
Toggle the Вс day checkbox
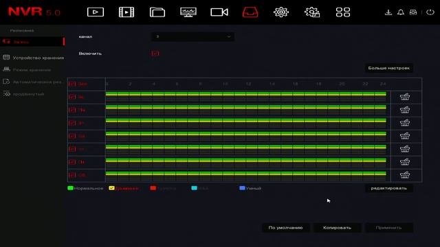coord(72,97)
